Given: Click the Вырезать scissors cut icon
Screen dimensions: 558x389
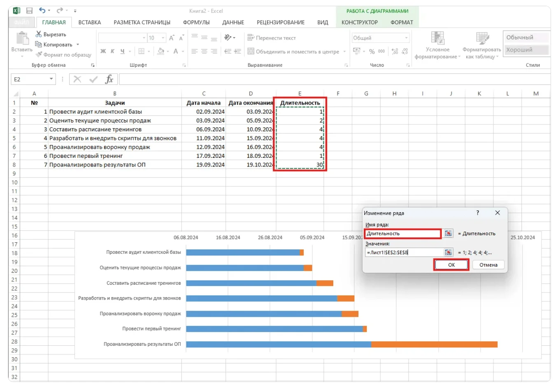Looking at the screenshot, I should click(39, 34).
